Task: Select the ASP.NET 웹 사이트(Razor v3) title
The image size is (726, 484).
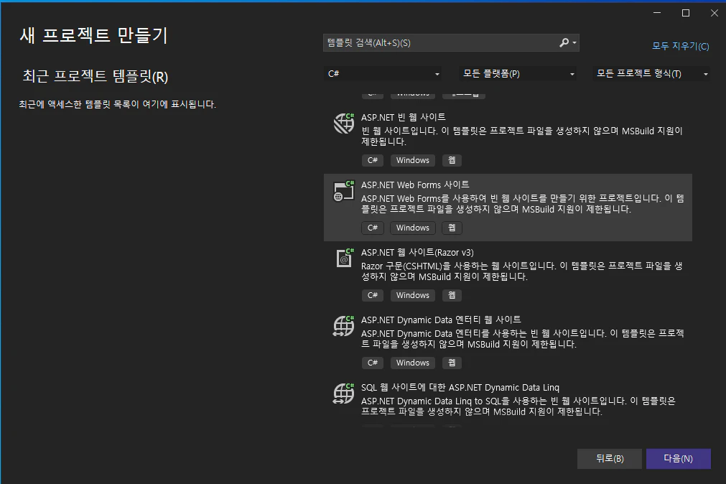Action: tap(417, 253)
